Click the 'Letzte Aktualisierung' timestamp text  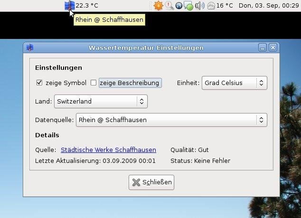(x=95, y=161)
